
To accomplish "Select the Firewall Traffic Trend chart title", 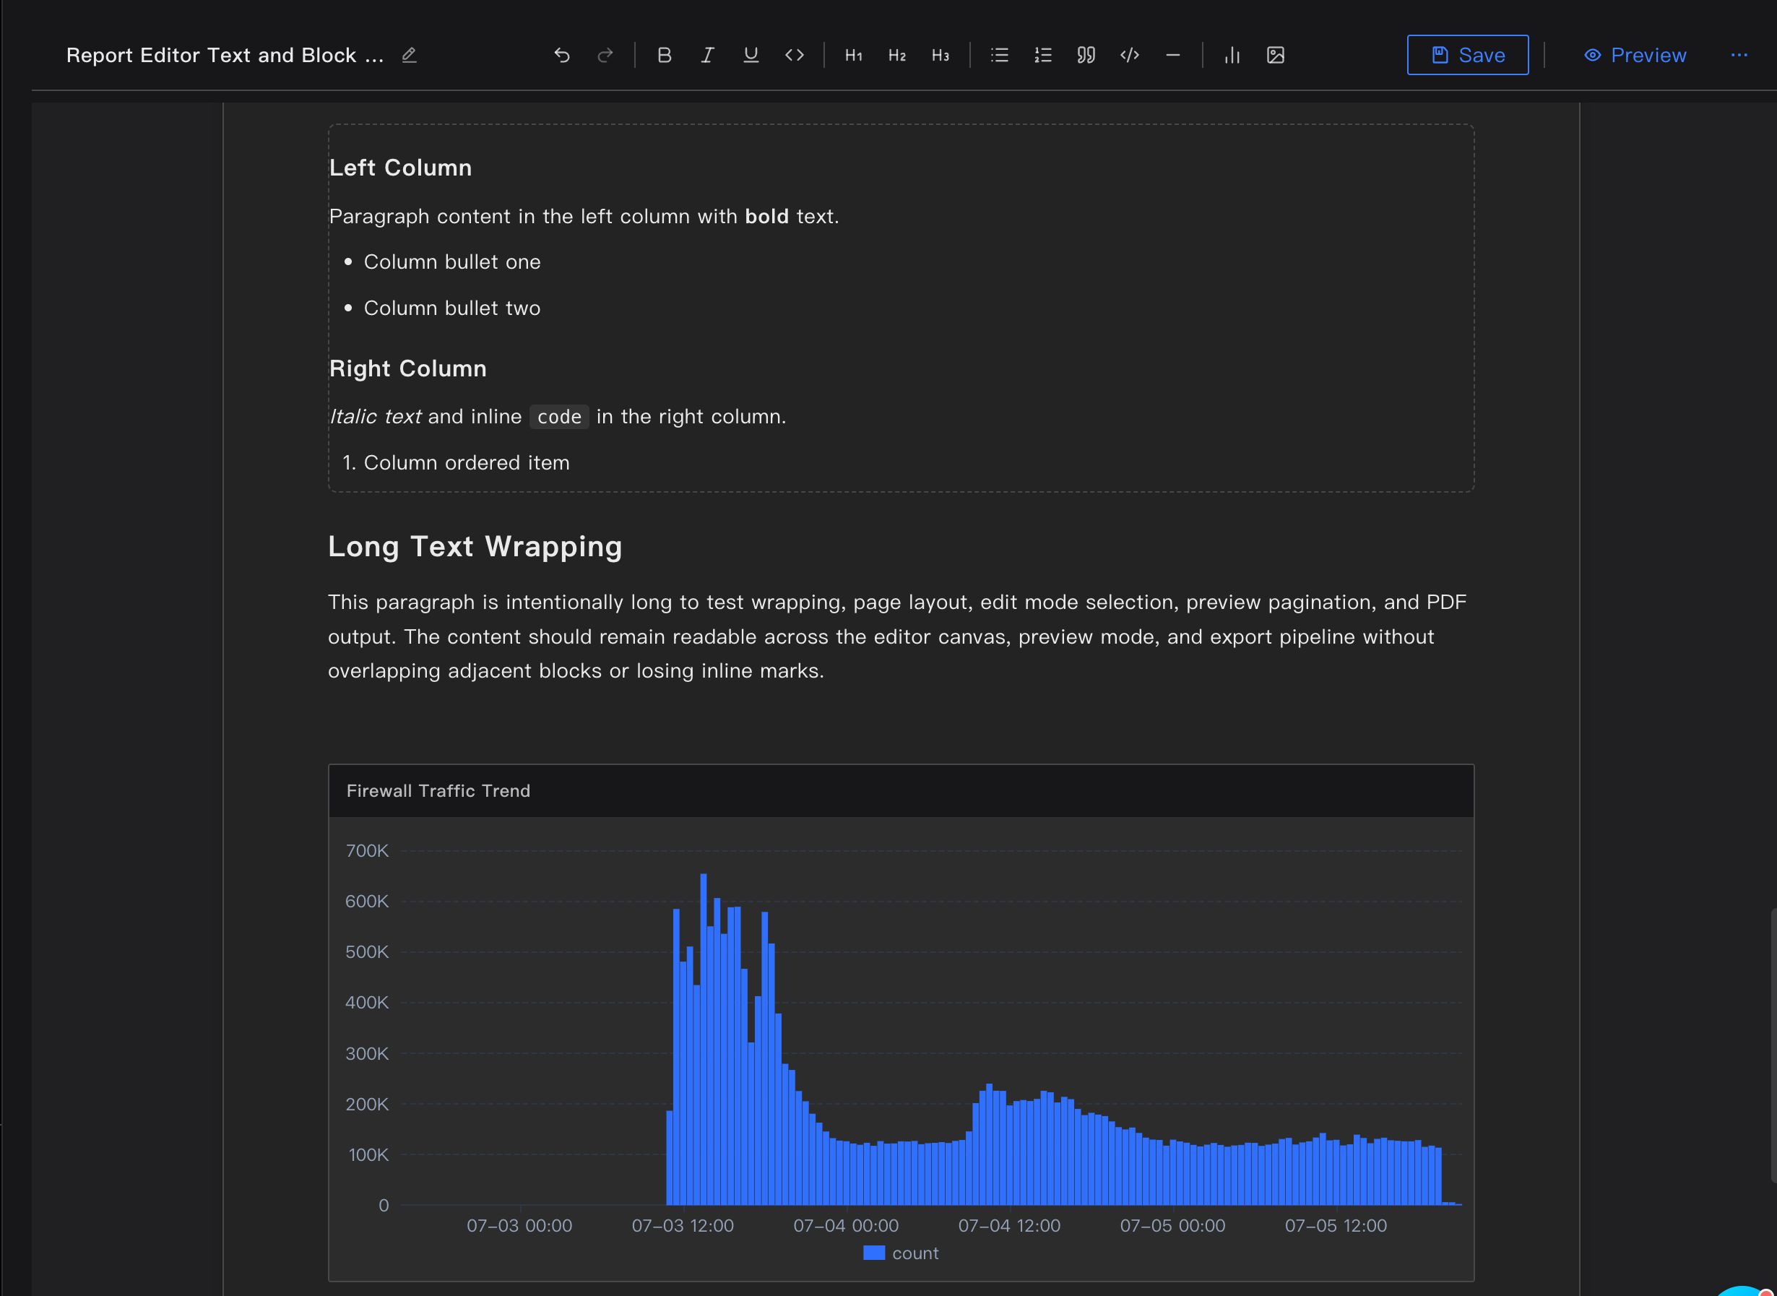I will point(438,791).
